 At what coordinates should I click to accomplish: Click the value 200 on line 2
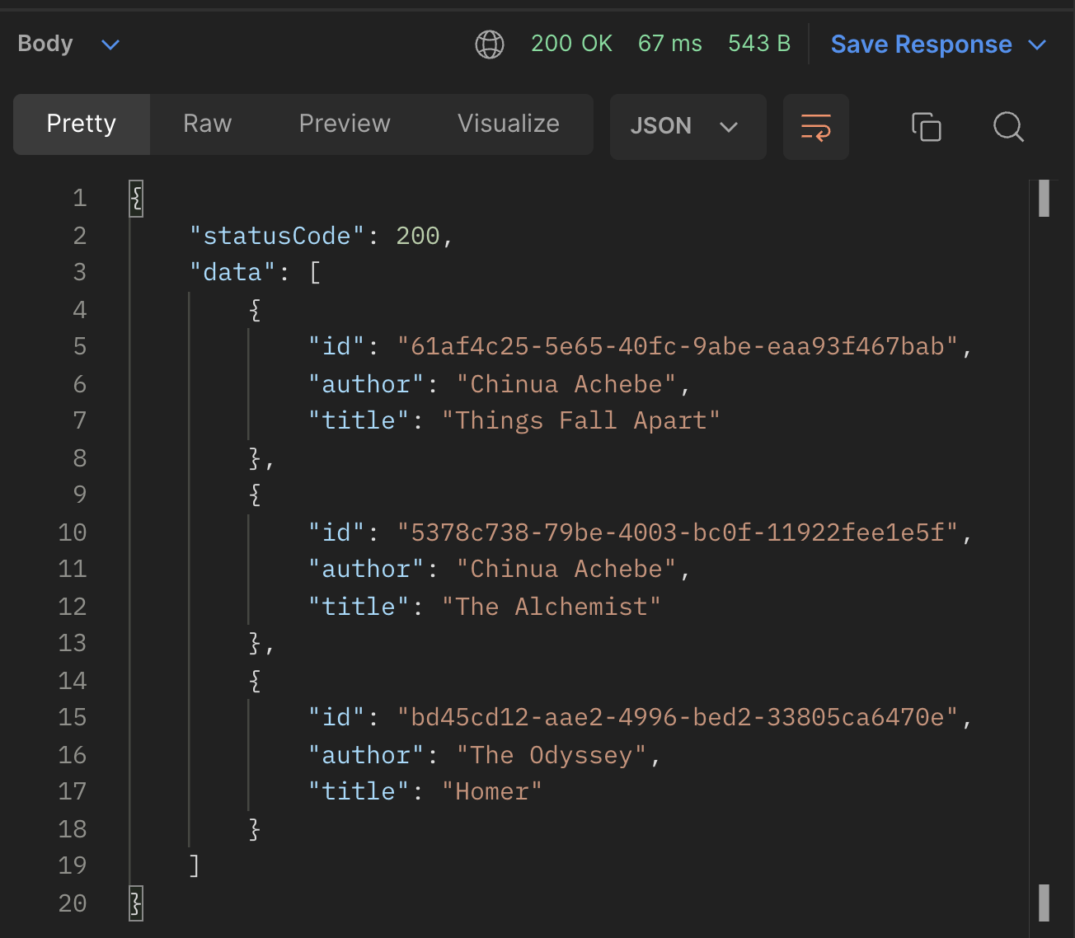(418, 237)
